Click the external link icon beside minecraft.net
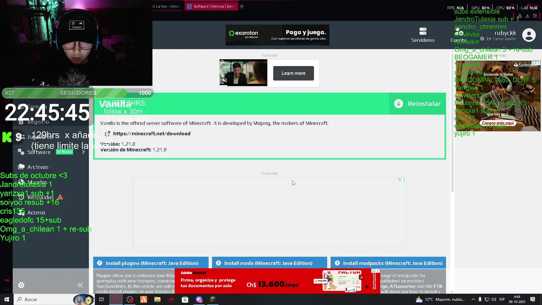This screenshot has height=305, width=542. 108,133
